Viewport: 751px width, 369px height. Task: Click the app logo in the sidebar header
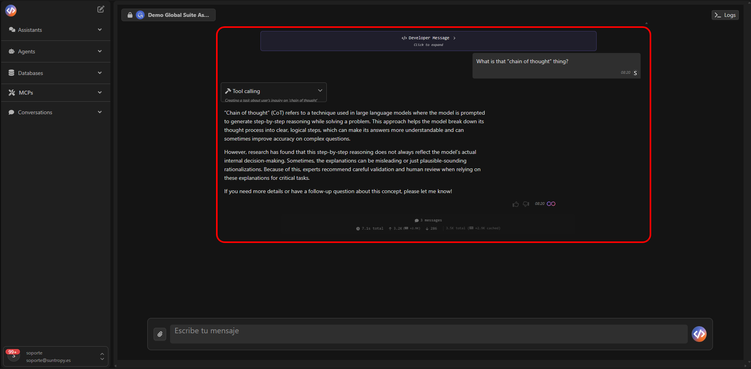11,11
